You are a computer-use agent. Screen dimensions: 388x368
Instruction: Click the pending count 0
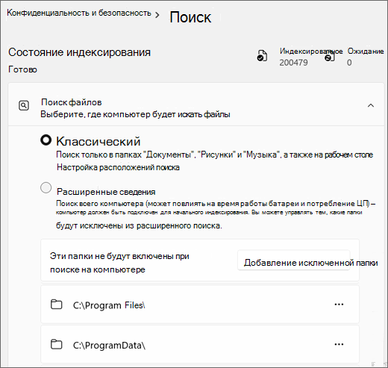(349, 63)
